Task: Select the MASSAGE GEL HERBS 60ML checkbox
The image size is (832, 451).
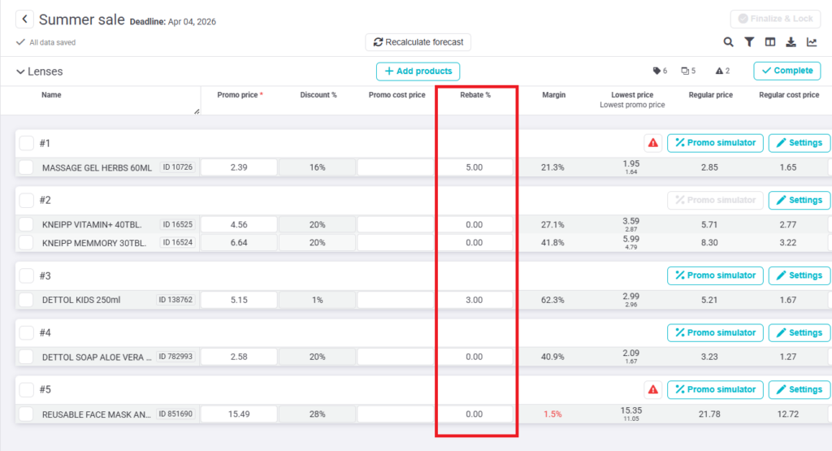Action: (27, 167)
